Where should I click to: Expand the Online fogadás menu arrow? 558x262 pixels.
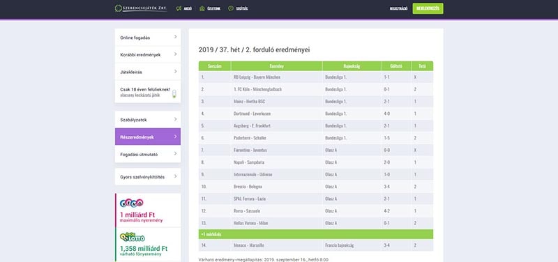tap(176, 37)
